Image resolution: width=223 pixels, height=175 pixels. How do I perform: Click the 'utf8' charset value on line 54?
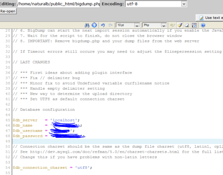tap(82, 168)
